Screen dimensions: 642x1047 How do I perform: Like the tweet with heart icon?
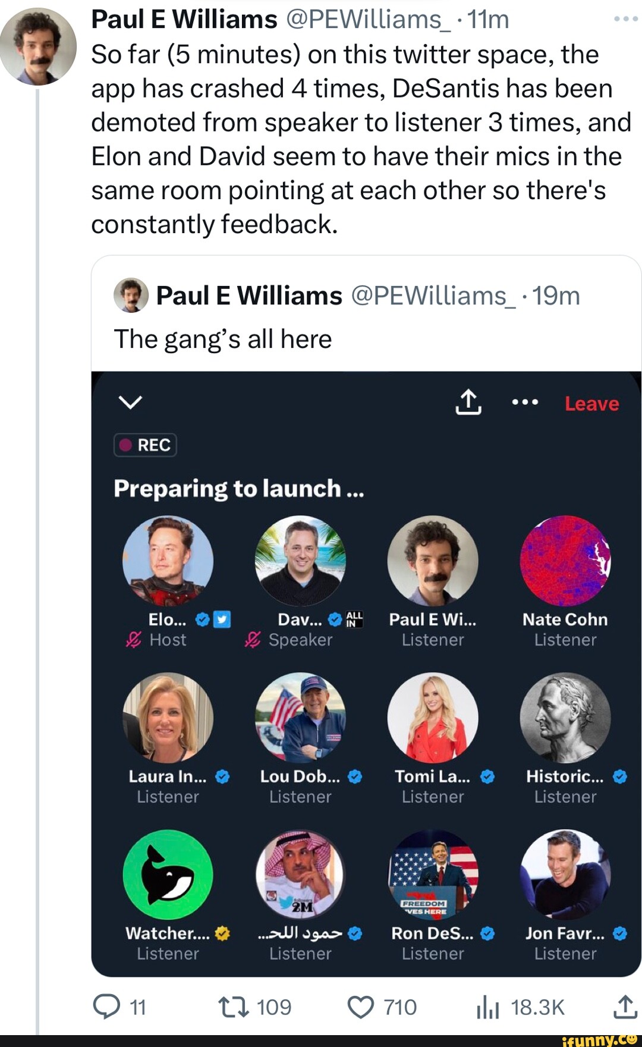(x=361, y=1007)
